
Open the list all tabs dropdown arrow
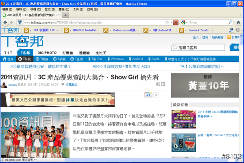tap(241, 15)
